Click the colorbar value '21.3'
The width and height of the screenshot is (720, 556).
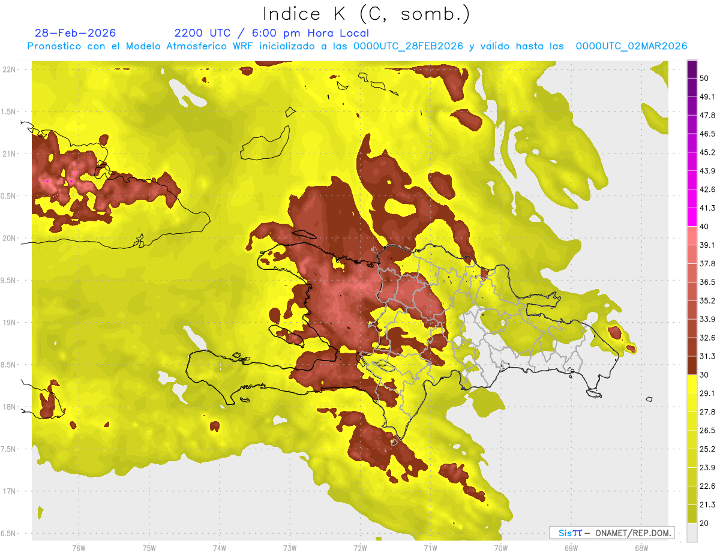point(707,504)
